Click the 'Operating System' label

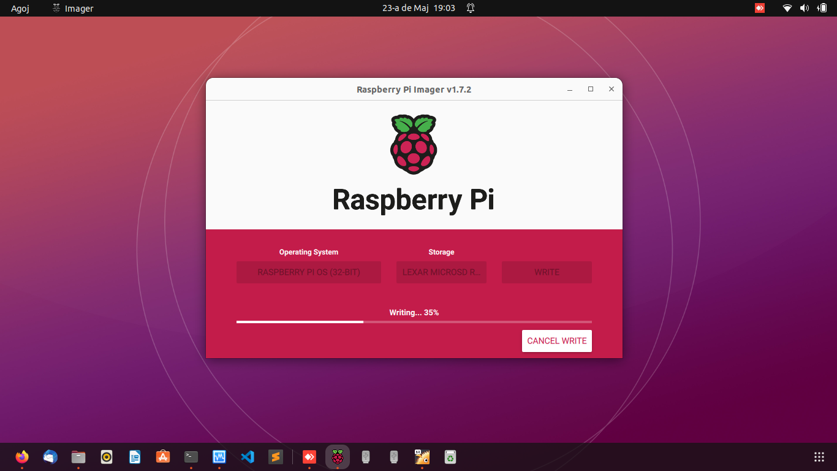[309, 252]
